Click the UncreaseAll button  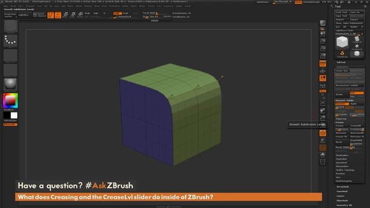(357, 133)
